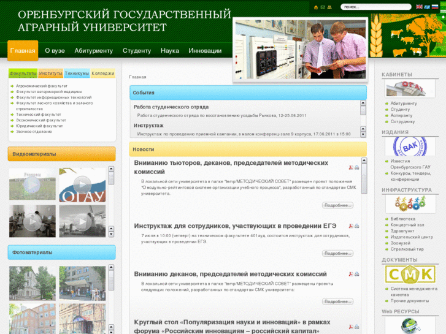Open Юридический факультет link
Image resolution: width=446 pixels, height=334 pixels.
39,126
